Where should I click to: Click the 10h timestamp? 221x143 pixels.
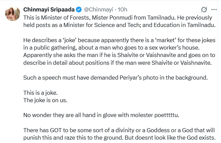point(122,9)
